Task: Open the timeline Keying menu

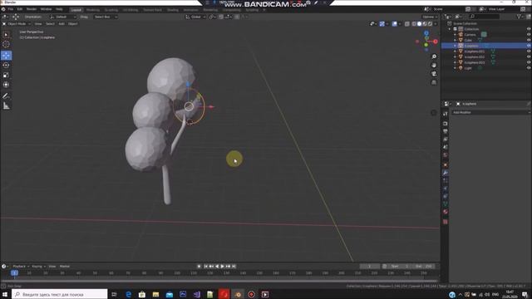Action: 38,266
